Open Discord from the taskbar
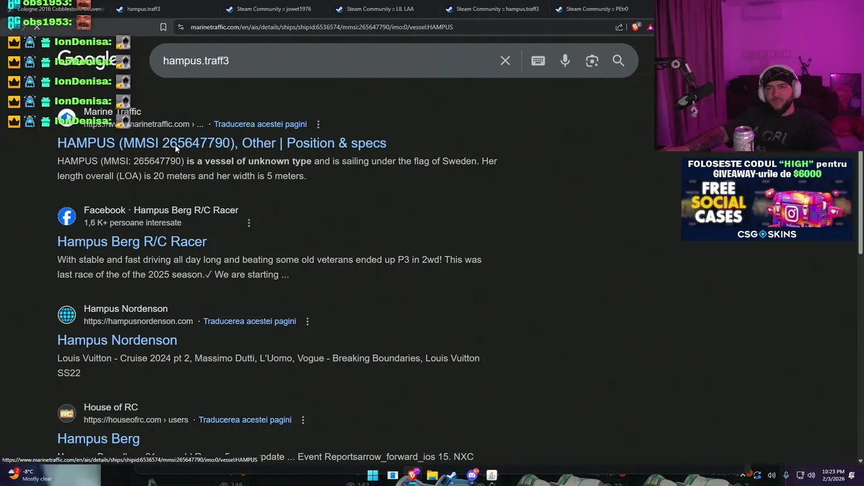This screenshot has height=486, width=864. (472, 475)
